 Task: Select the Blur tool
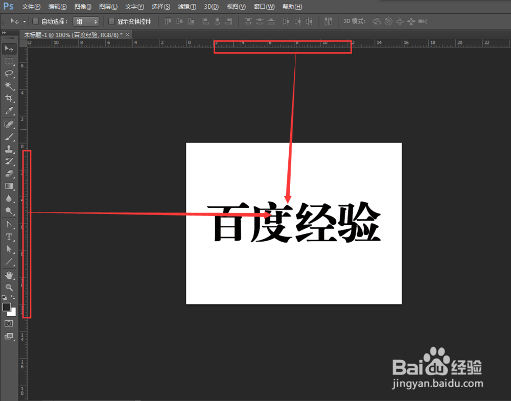pos(9,198)
